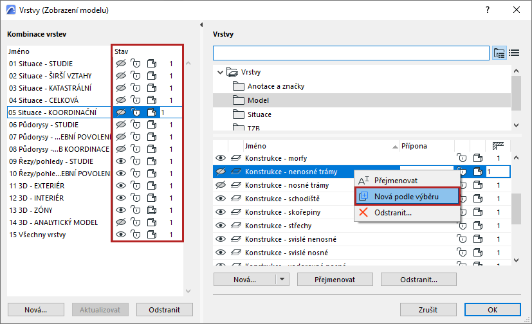Viewport: 532px width, 324px height.
Task: Collapse the layer combinations panel arrow
Action: (201, 24)
